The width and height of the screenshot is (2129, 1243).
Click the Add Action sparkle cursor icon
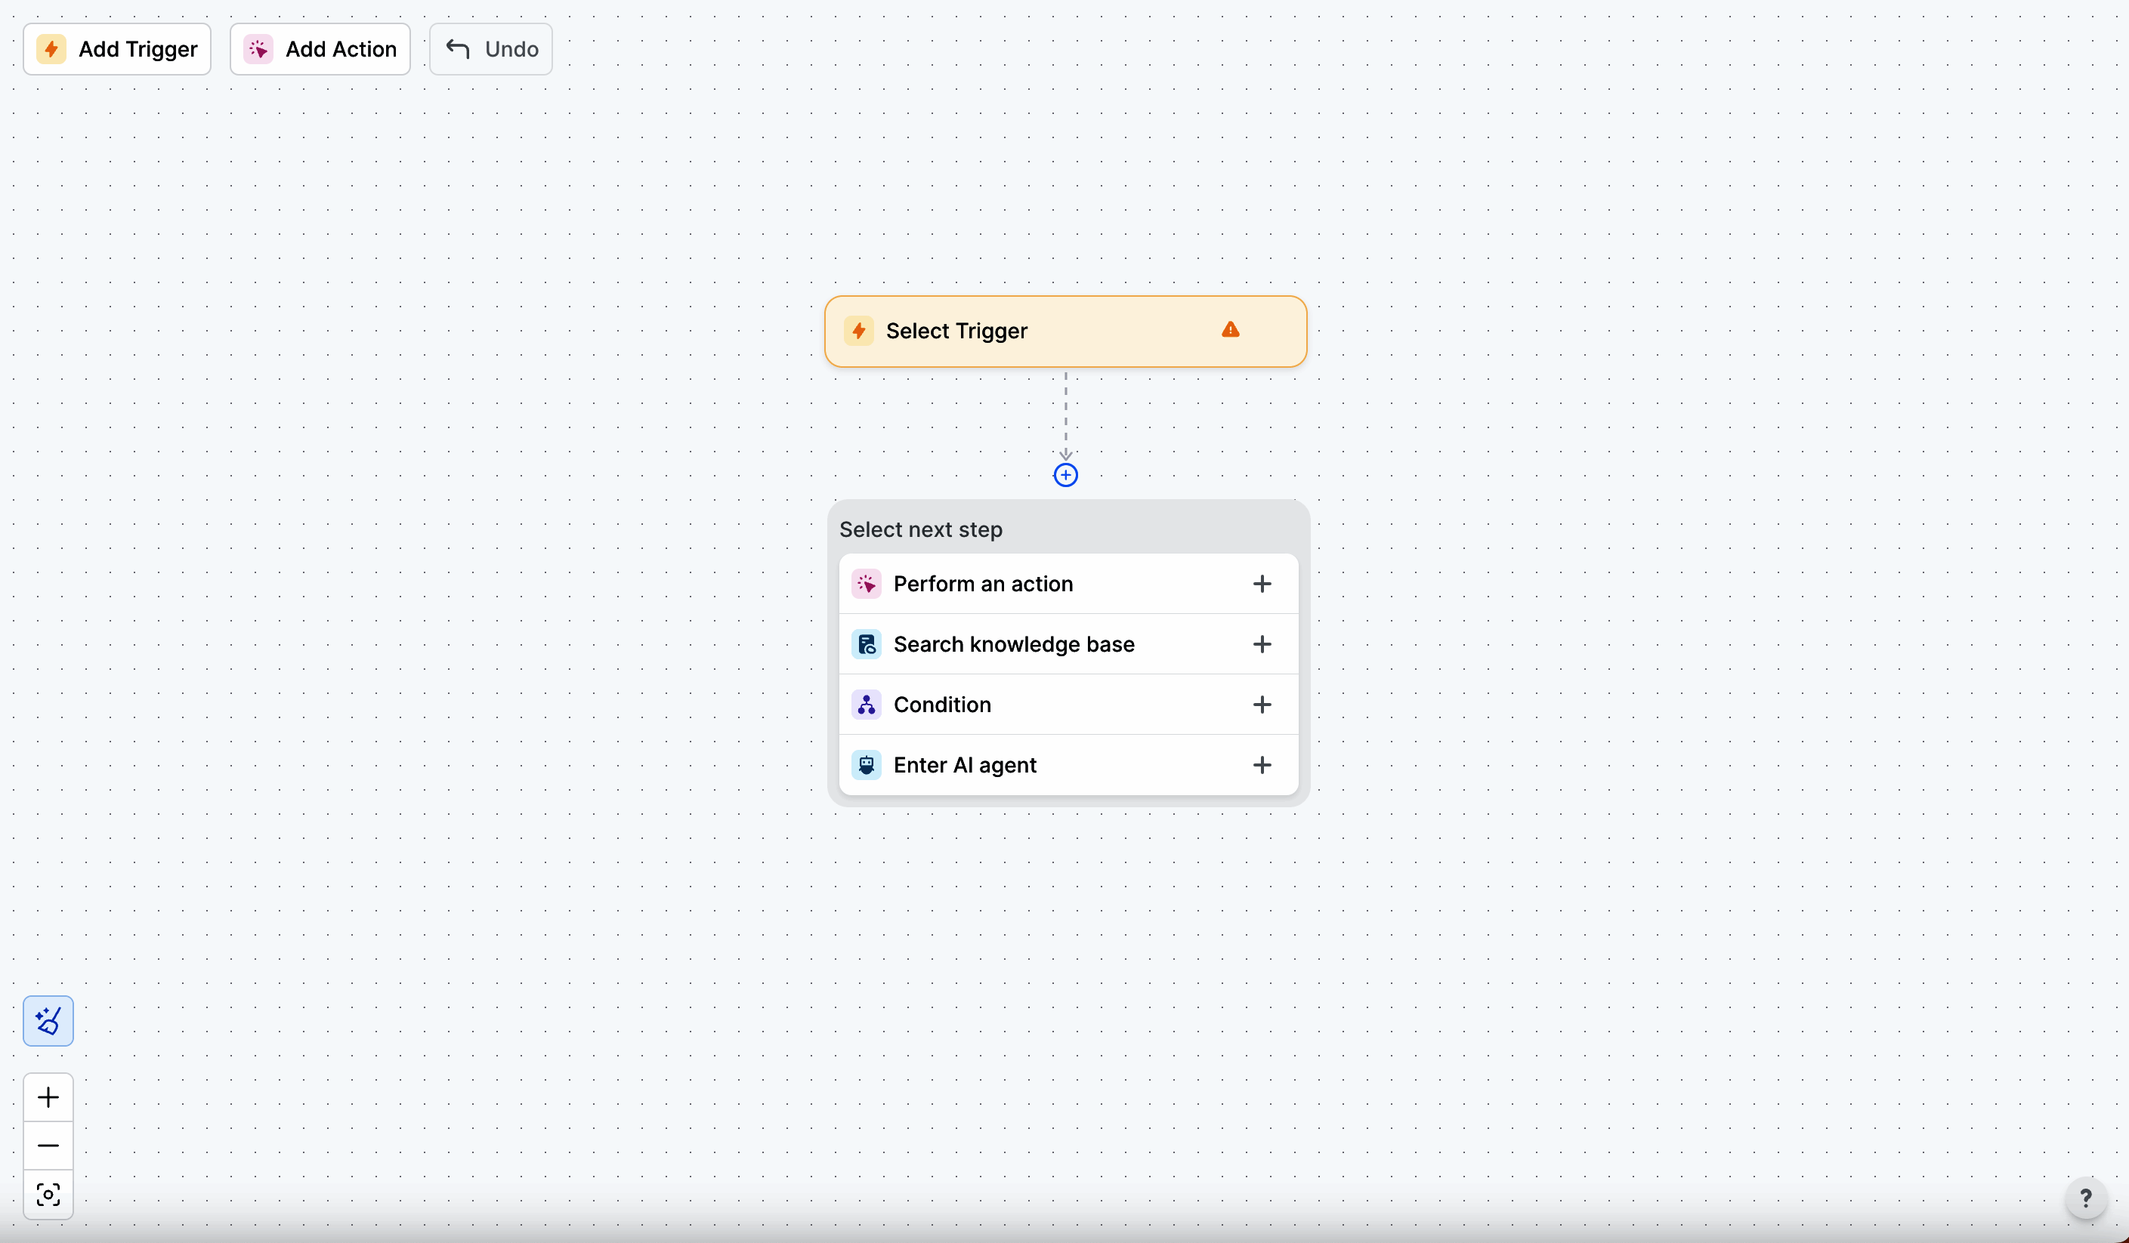click(x=258, y=49)
